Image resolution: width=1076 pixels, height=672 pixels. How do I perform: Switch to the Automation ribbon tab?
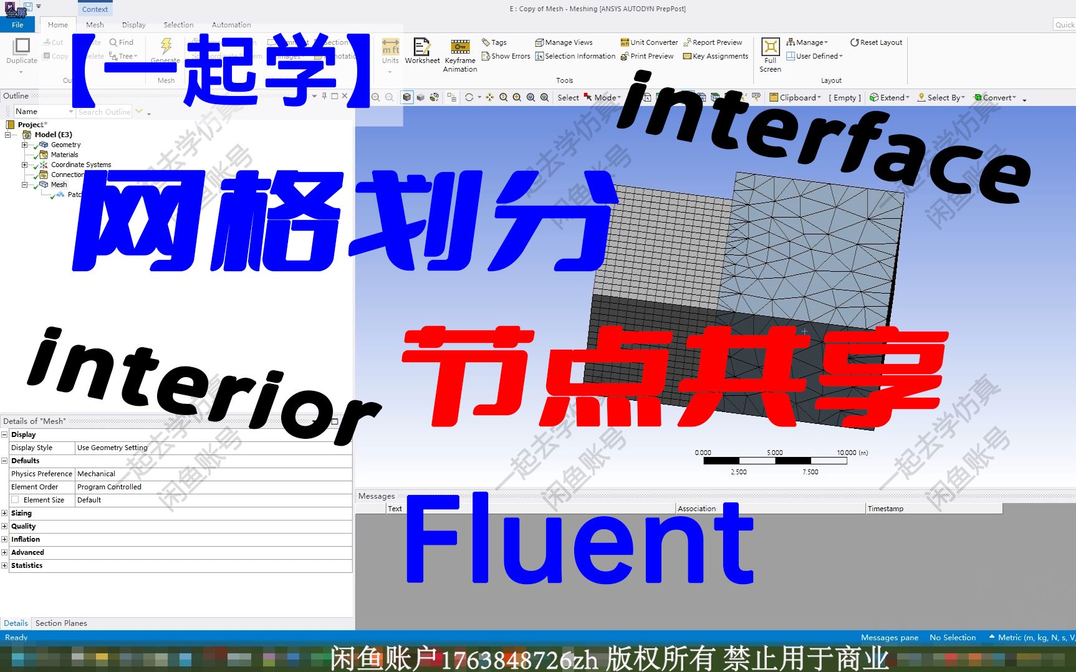pyautogui.click(x=231, y=25)
